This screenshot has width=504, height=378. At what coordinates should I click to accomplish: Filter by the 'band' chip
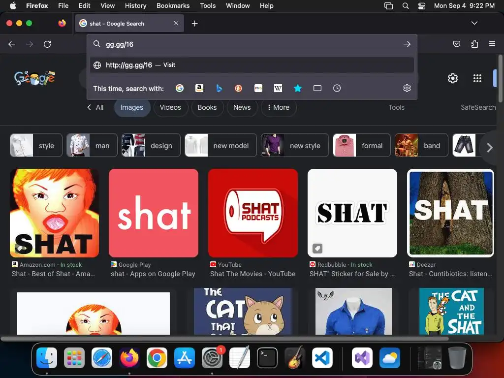[421, 145]
